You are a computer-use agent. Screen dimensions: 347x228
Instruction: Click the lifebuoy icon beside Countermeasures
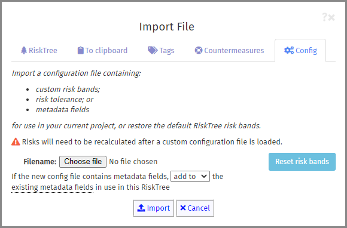pyautogui.click(x=199, y=50)
